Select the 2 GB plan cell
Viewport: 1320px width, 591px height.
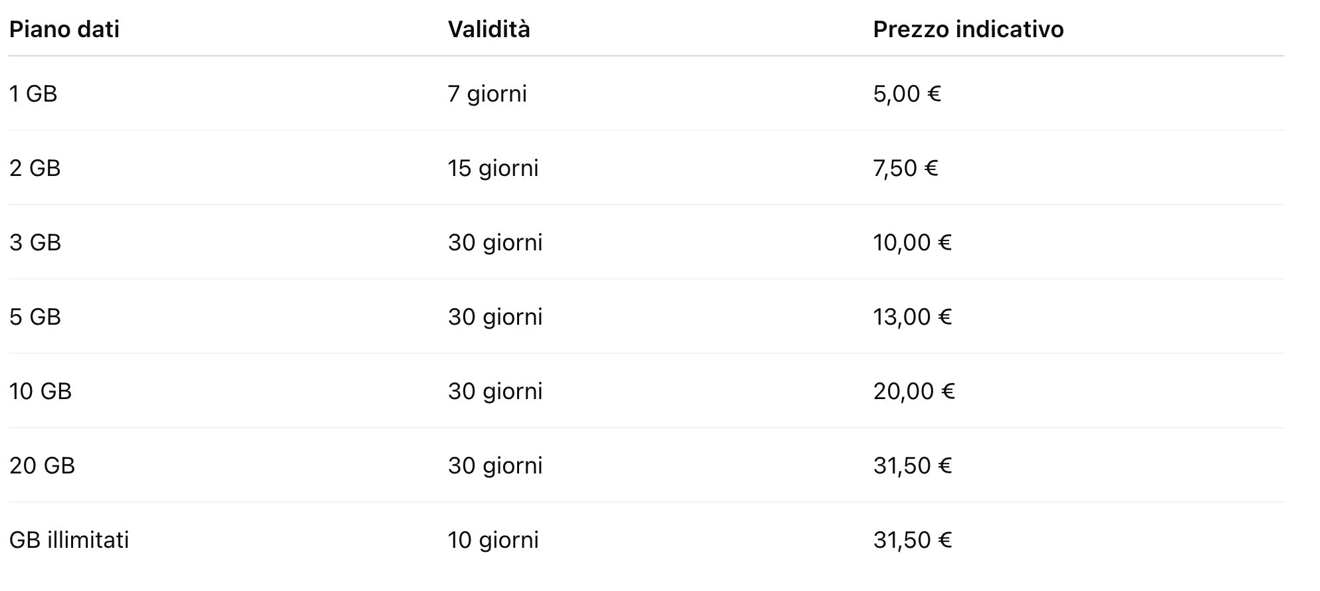tap(35, 168)
